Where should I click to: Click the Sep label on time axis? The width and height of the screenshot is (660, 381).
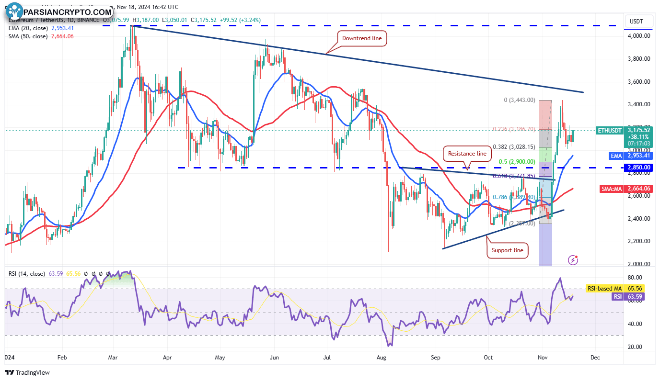coord(436,357)
